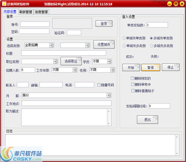Click the app logo icon in title bar
Image resolution: width=186 pixels, height=162 pixels.
[4, 4]
